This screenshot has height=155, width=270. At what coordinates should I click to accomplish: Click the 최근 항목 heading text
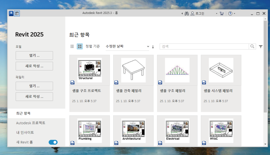[x=79, y=35]
